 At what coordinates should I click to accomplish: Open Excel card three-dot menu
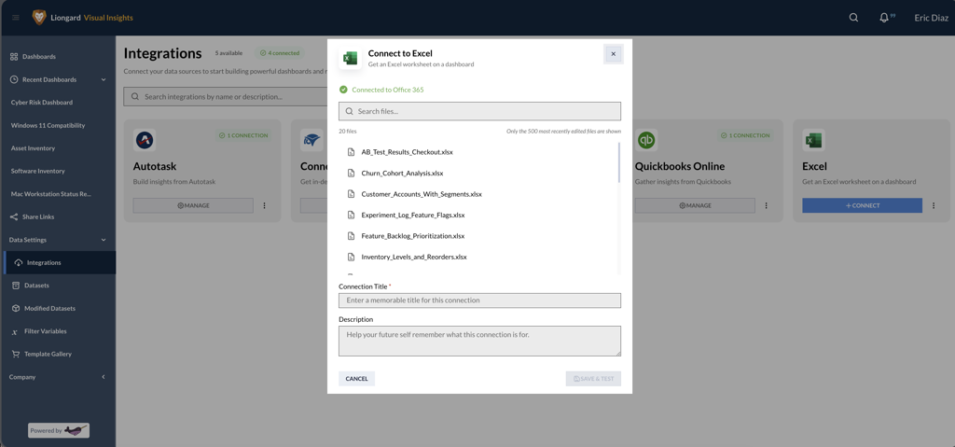[934, 205]
